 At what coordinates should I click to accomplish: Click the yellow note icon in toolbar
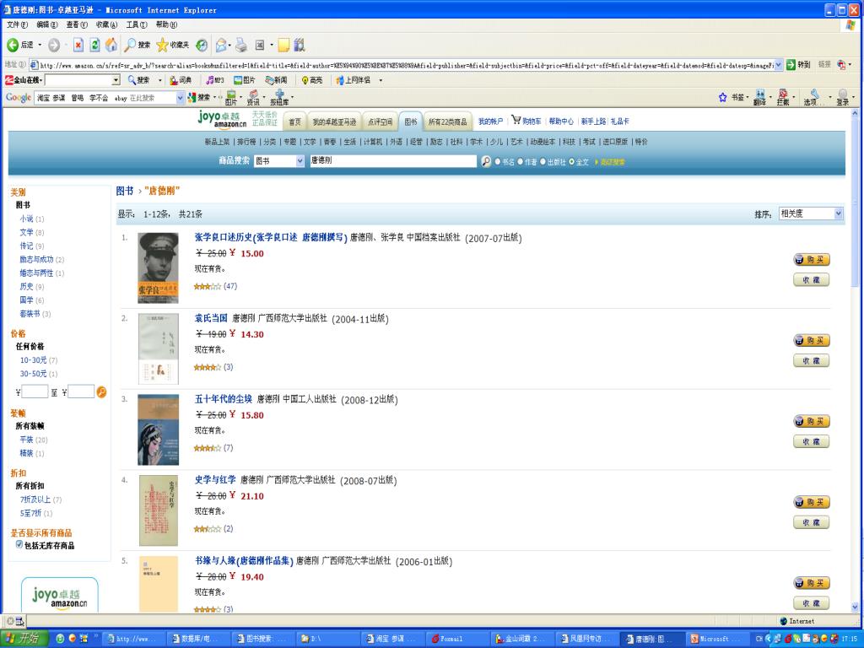click(283, 46)
